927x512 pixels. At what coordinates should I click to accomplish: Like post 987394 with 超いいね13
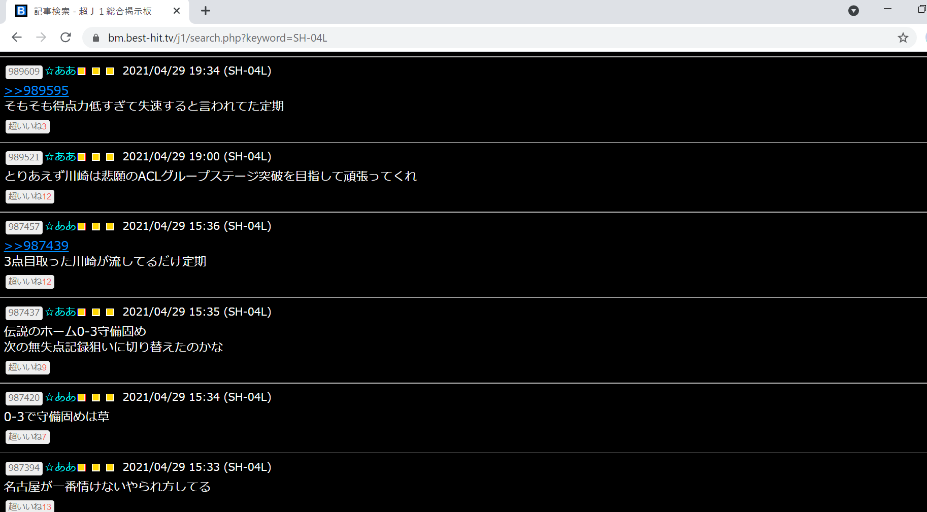30,506
